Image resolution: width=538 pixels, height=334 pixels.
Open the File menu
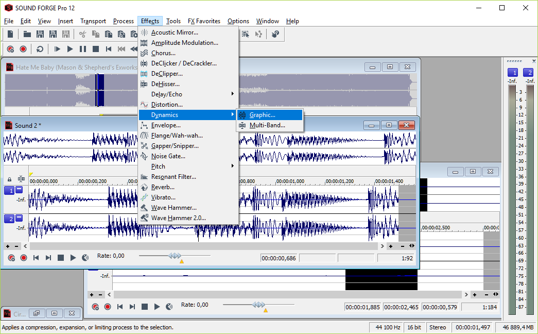(9, 21)
